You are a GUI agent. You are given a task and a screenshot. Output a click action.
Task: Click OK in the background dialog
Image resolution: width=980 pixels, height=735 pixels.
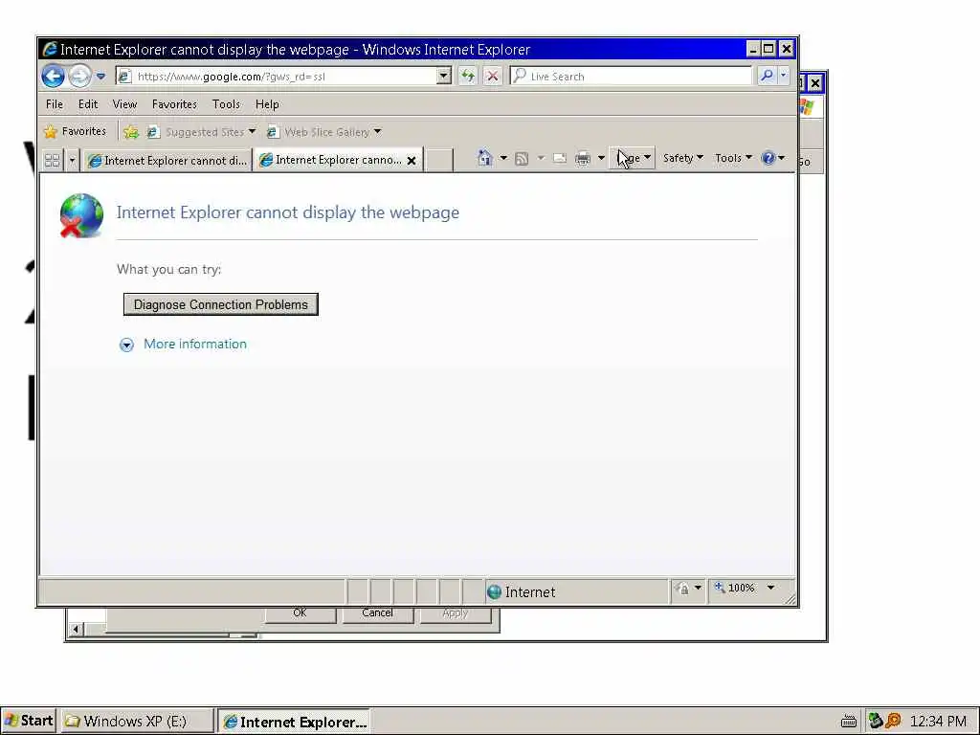(x=300, y=614)
